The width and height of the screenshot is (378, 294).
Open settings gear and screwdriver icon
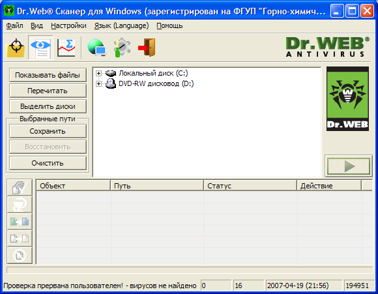(123, 48)
